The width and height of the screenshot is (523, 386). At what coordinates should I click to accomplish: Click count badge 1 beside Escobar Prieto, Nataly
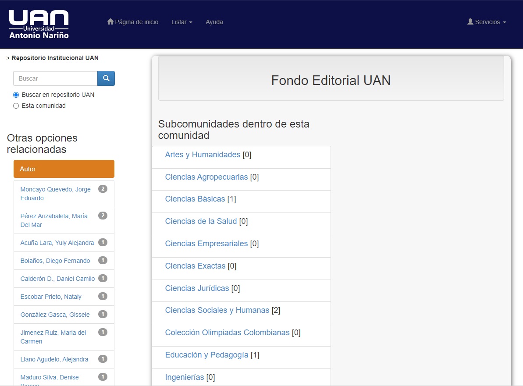103,296
